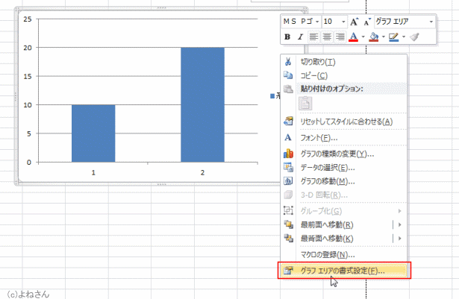Apply shape outline pen color

click(394, 37)
